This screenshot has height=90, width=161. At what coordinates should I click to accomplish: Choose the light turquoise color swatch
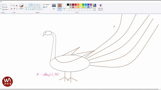[86, 7]
